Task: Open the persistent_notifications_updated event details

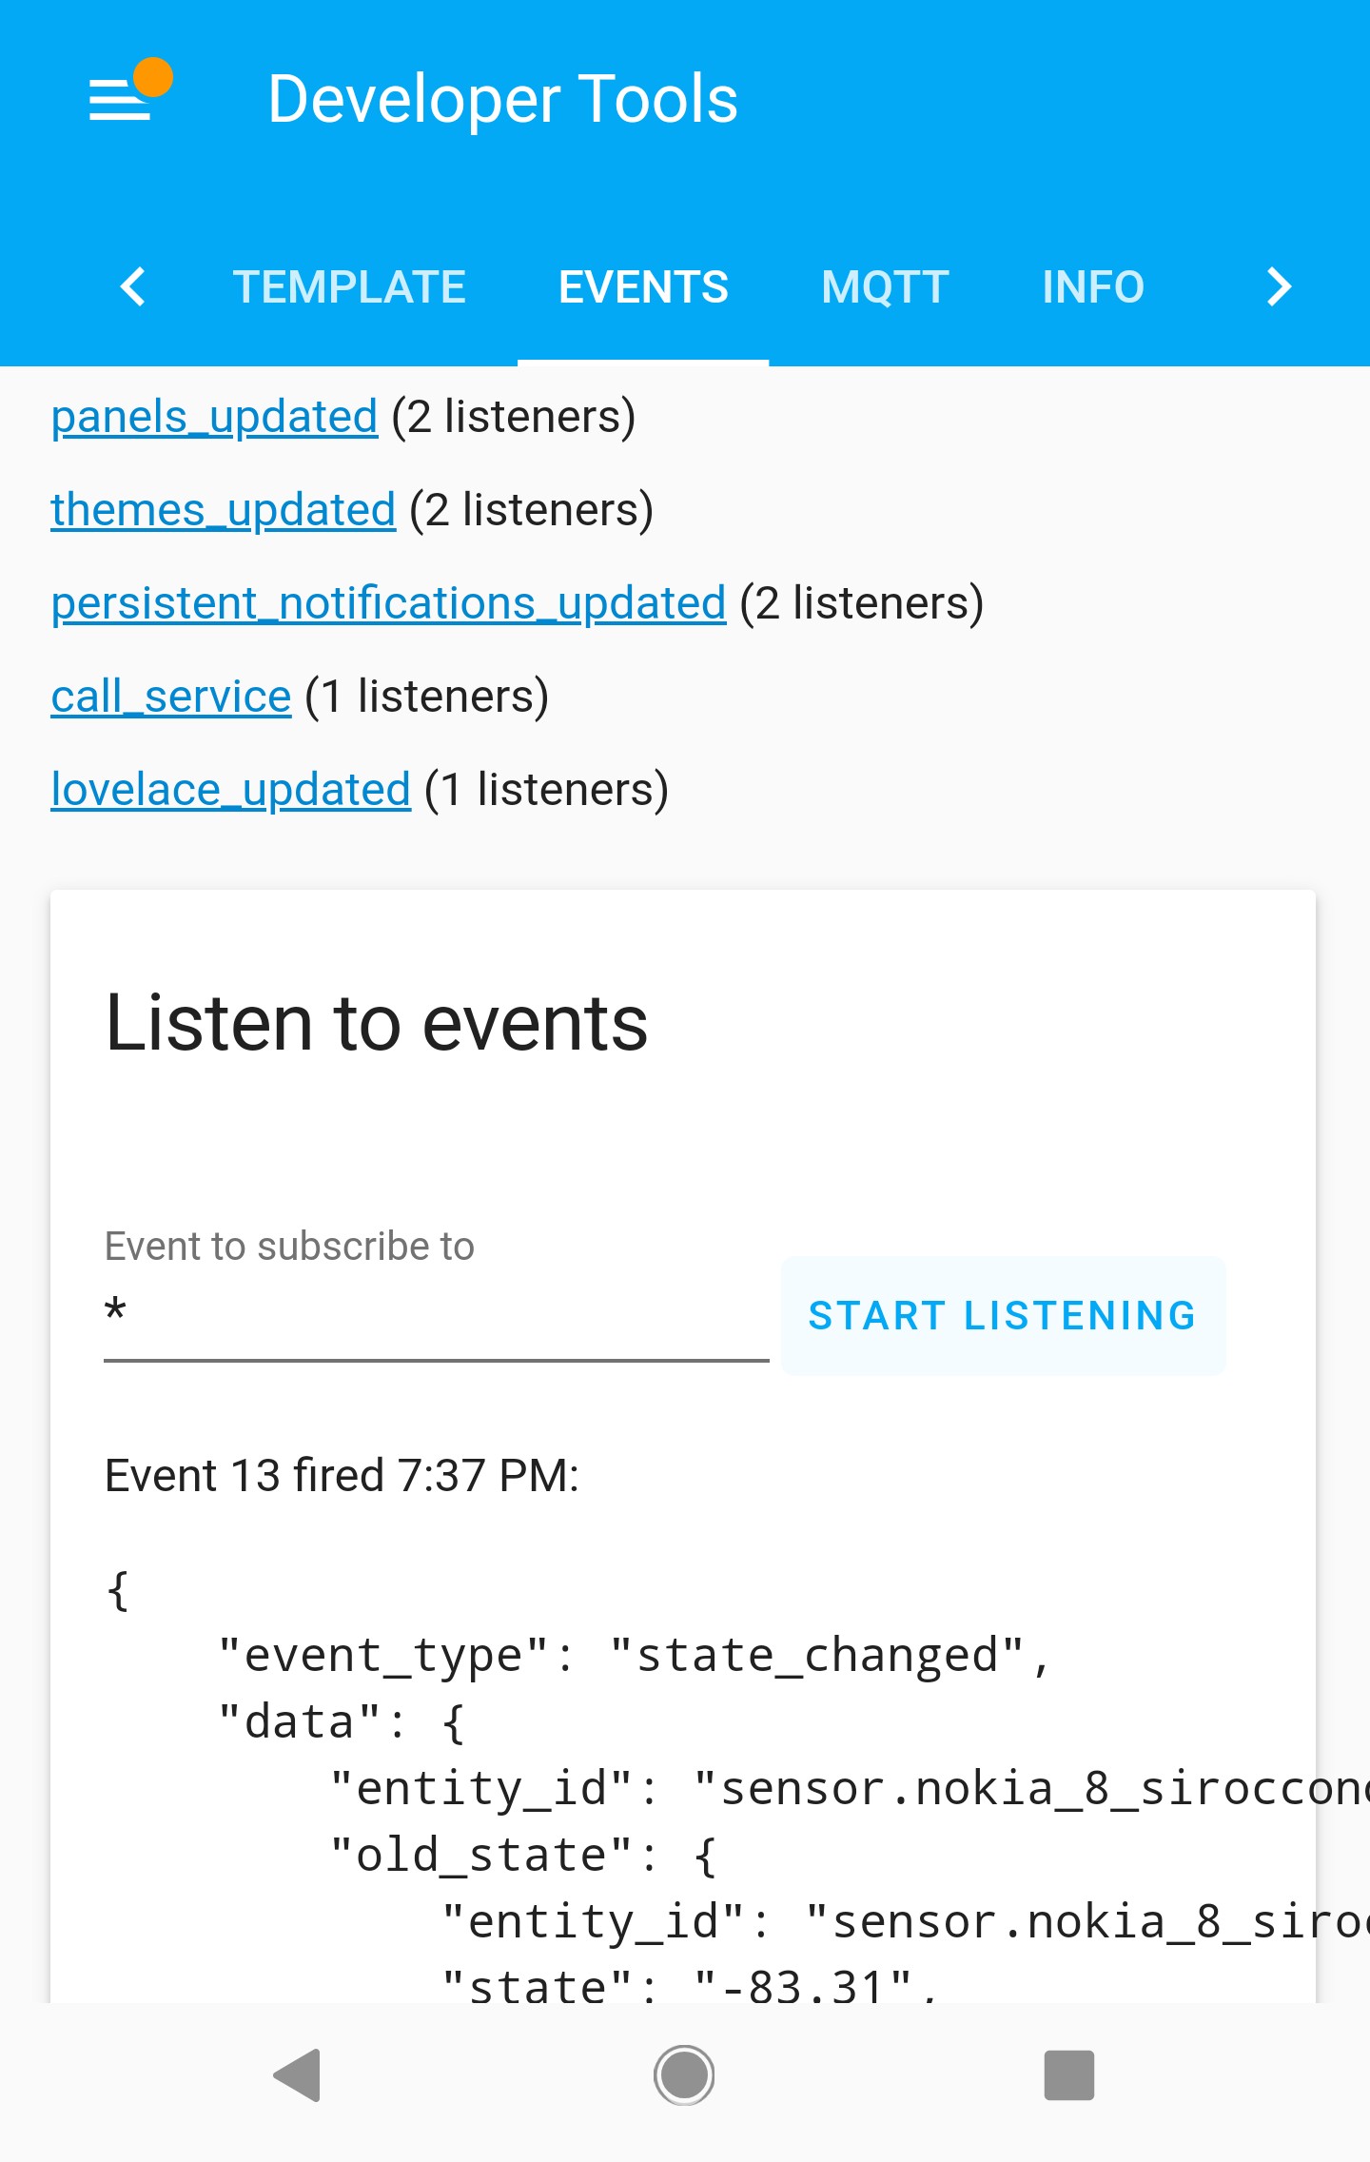Action: [x=386, y=601]
